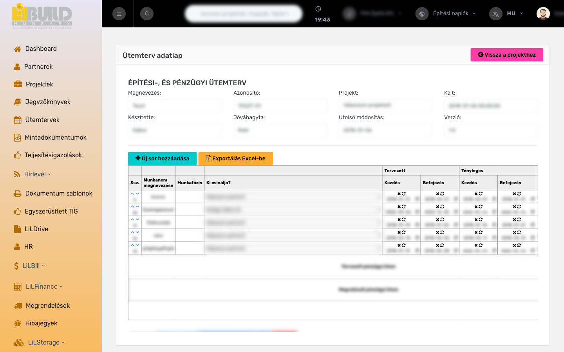Click the LiLDrive file icon
This screenshot has height=352, width=564.
tap(17, 229)
